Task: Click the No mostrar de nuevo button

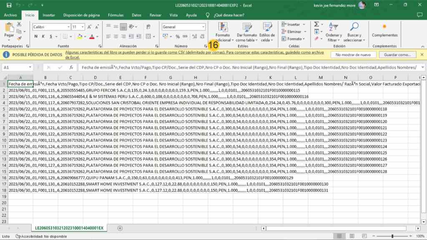Action: coord(353,55)
